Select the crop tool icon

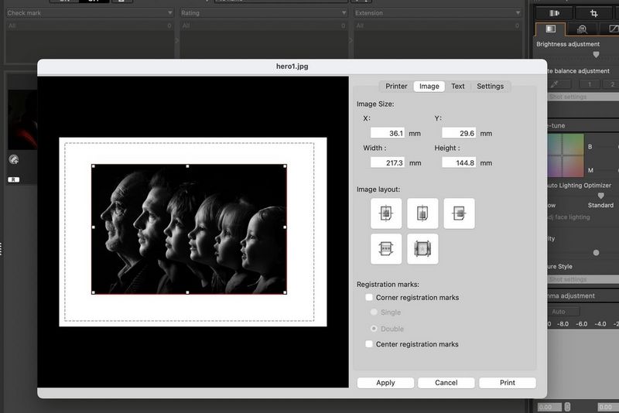click(x=594, y=13)
